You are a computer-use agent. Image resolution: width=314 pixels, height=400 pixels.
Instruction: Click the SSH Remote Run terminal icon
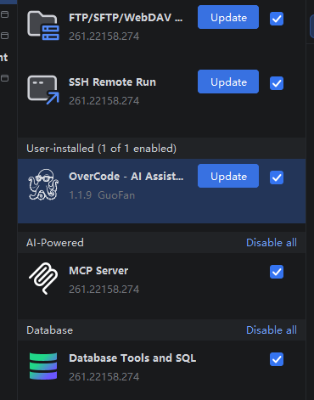[x=43, y=90]
